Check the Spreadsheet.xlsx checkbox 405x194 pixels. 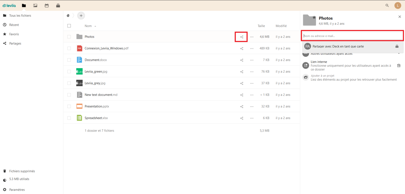(x=69, y=118)
